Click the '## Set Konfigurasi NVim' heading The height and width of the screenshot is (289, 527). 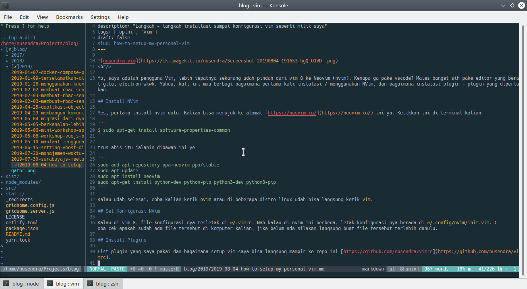(x=129, y=211)
